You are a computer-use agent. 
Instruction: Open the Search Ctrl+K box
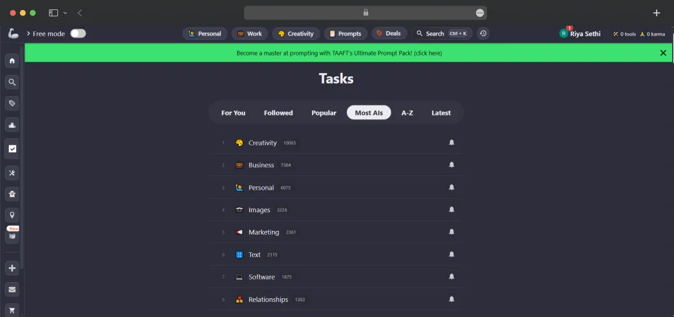pyautogui.click(x=442, y=34)
